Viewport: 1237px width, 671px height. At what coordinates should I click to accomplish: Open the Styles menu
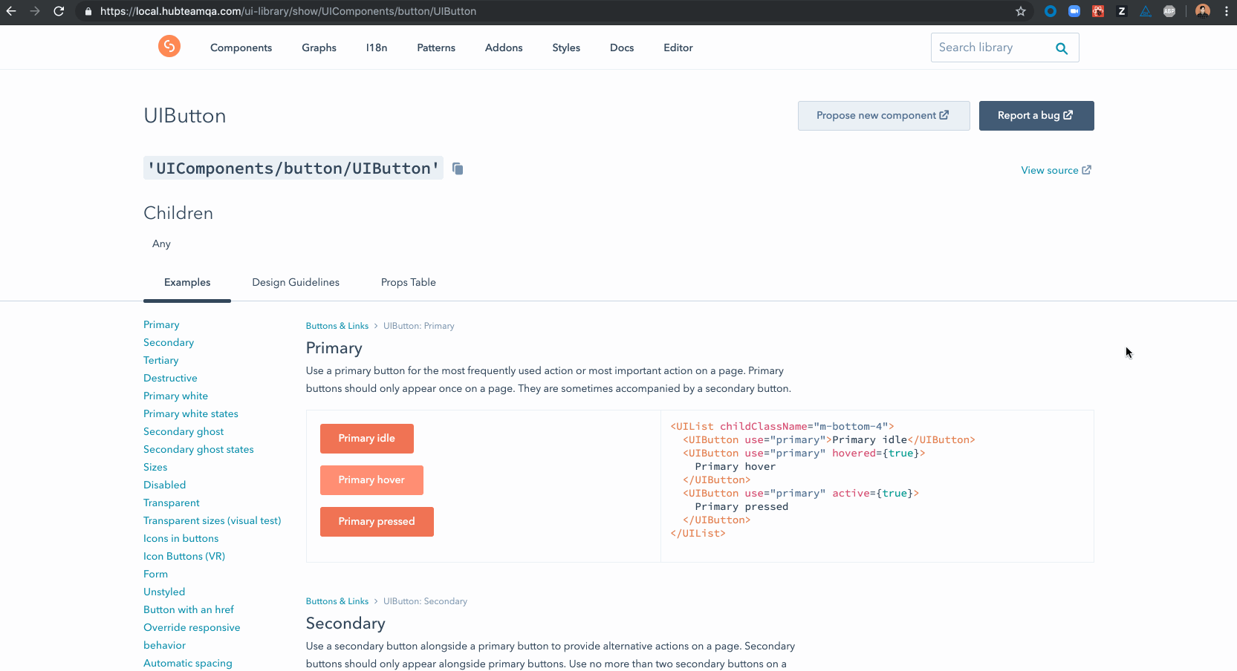[x=566, y=48]
